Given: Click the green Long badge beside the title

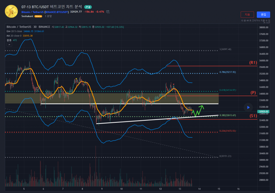Looking at the screenshot, I should point(88,7).
